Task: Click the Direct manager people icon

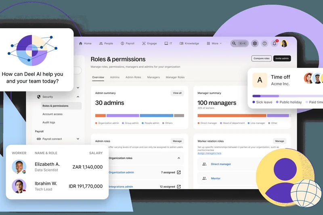Action: [x=204, y=164]
